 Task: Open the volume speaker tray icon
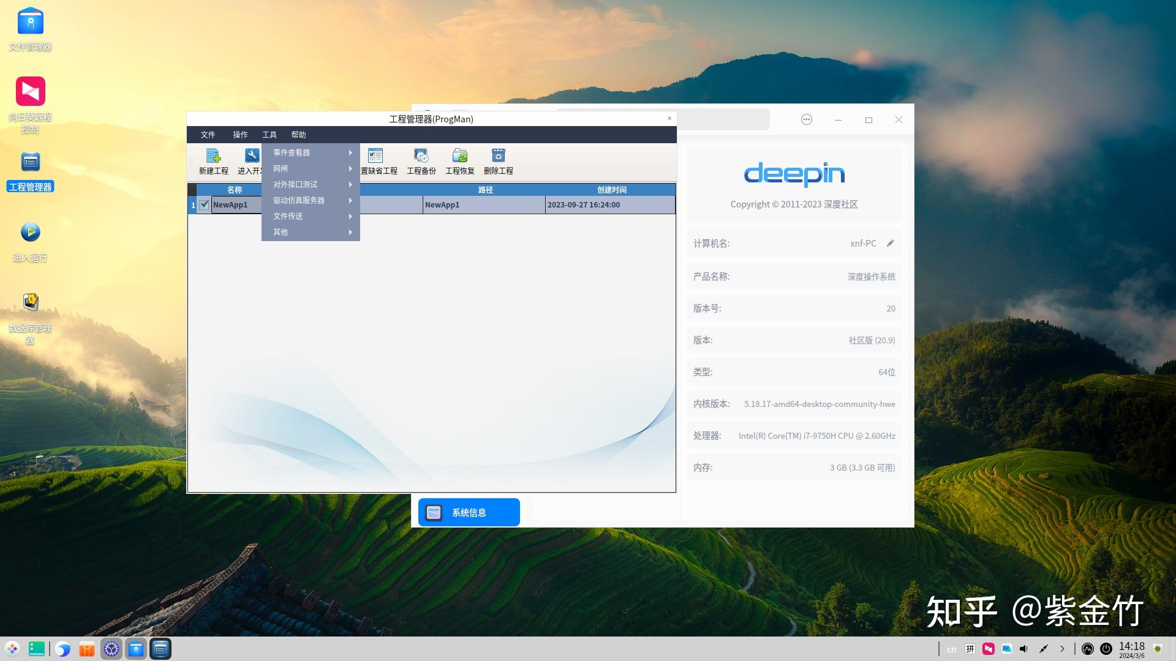point(1024,649)
